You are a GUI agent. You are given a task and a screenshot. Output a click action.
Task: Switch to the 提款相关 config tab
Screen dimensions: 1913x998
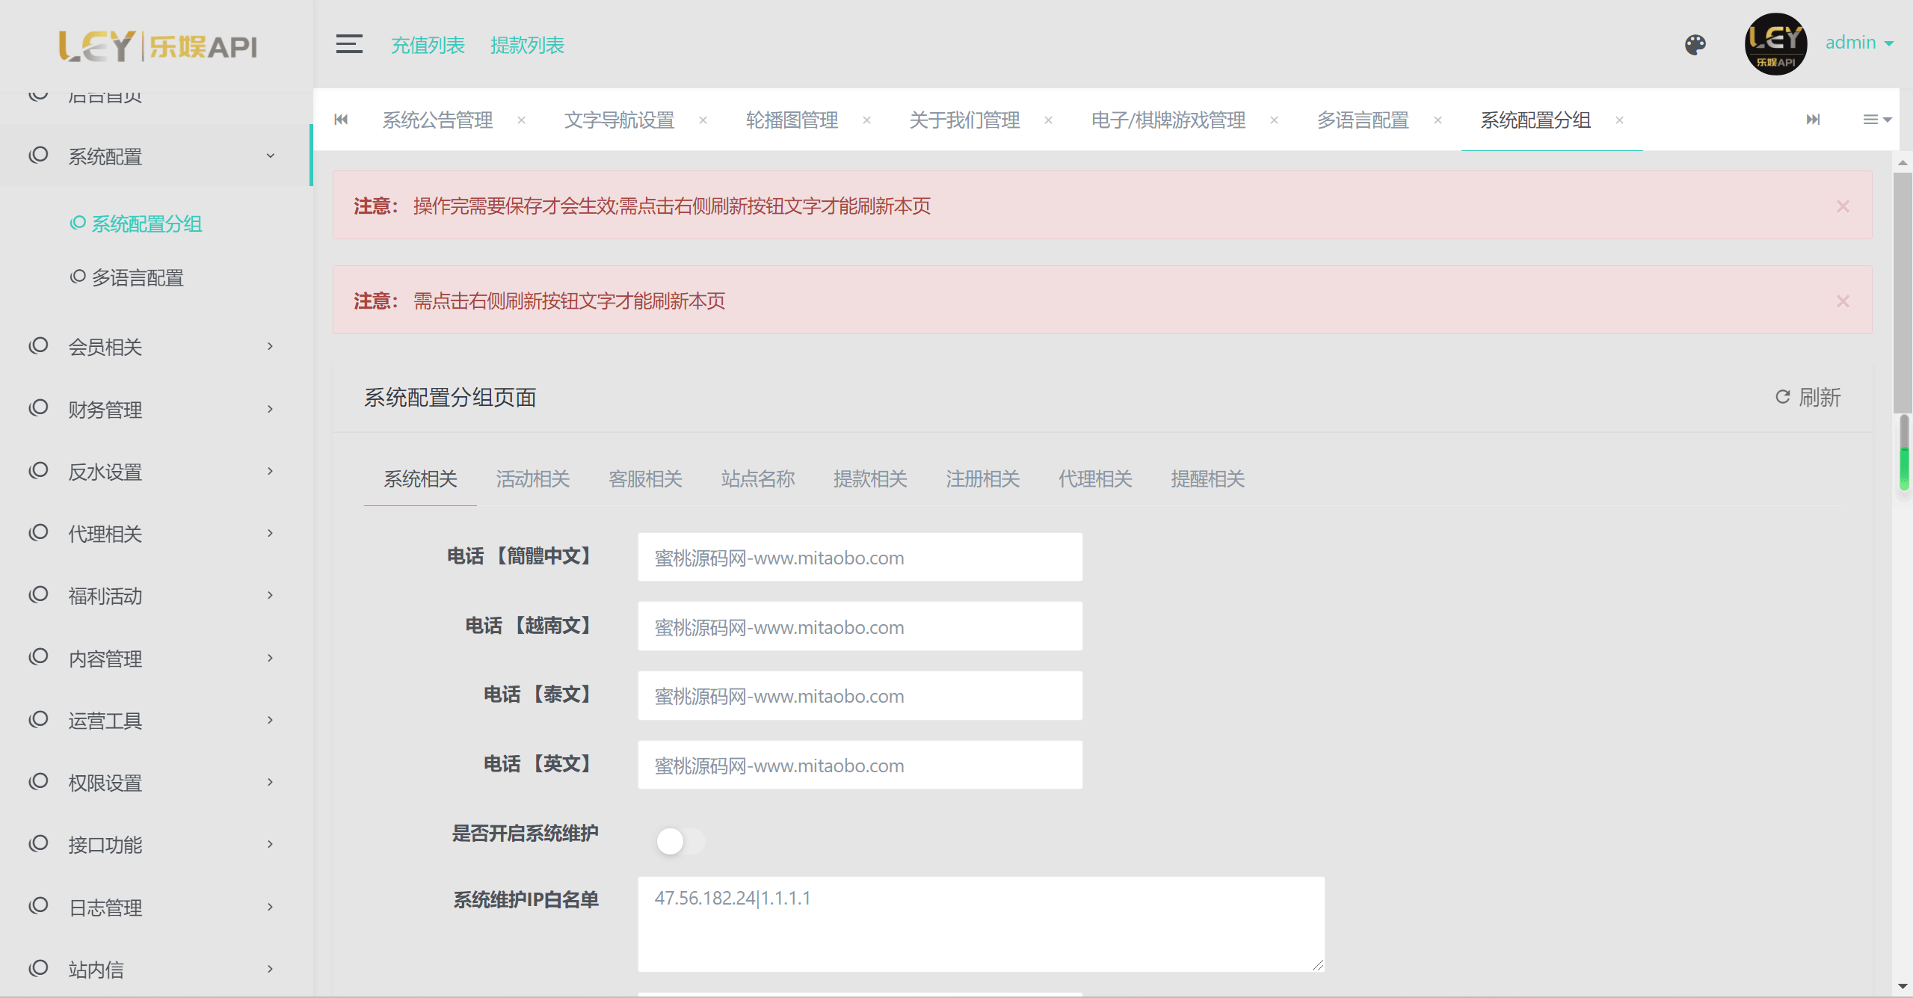point(870,478)
